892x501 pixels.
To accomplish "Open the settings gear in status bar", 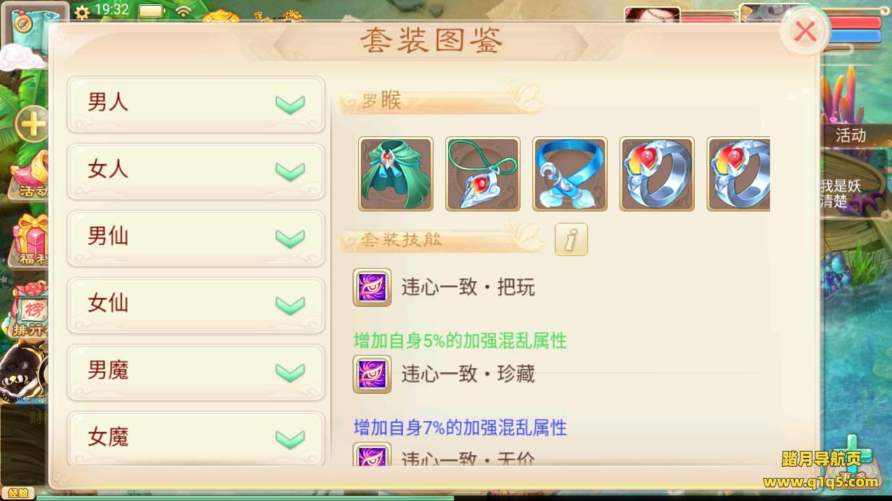I will pos(82,11).
